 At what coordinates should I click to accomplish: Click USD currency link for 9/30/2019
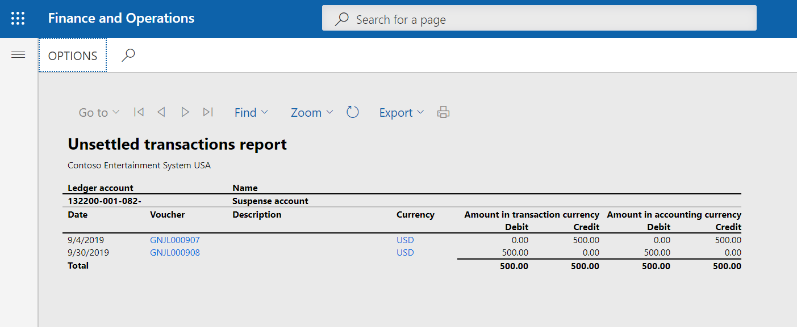405,253
